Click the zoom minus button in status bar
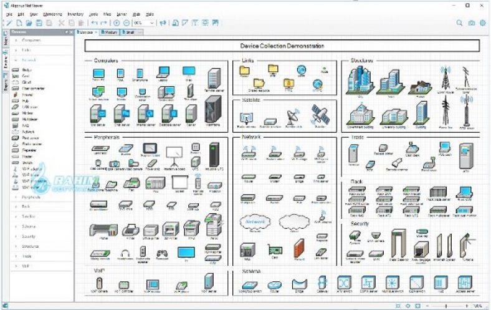The width and height of the screenshot is (491, 310). click(x=427, y=306)
